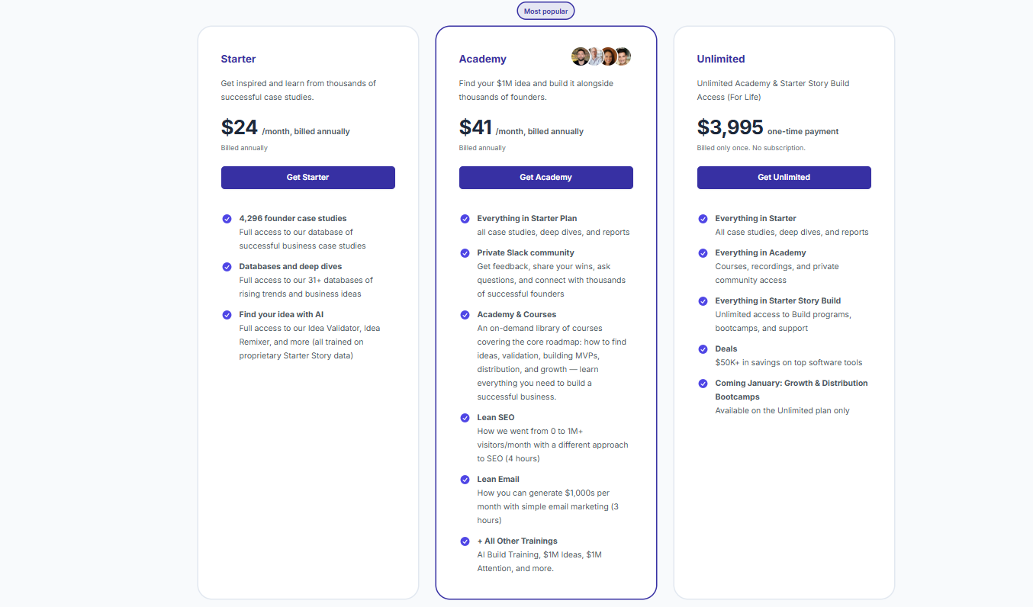The image size is (1033, 607).
Task: Click the checkmark next to Databases and deep dives
Action: (227, 267)
